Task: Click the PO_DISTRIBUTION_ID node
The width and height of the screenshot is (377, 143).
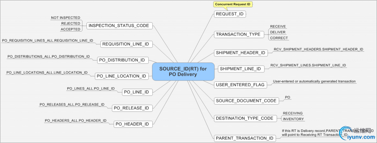Action: (x=123, y=60)
